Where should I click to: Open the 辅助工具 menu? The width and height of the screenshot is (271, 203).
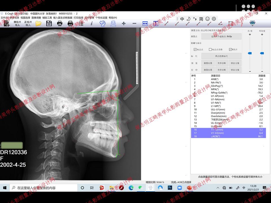(47, 17)
